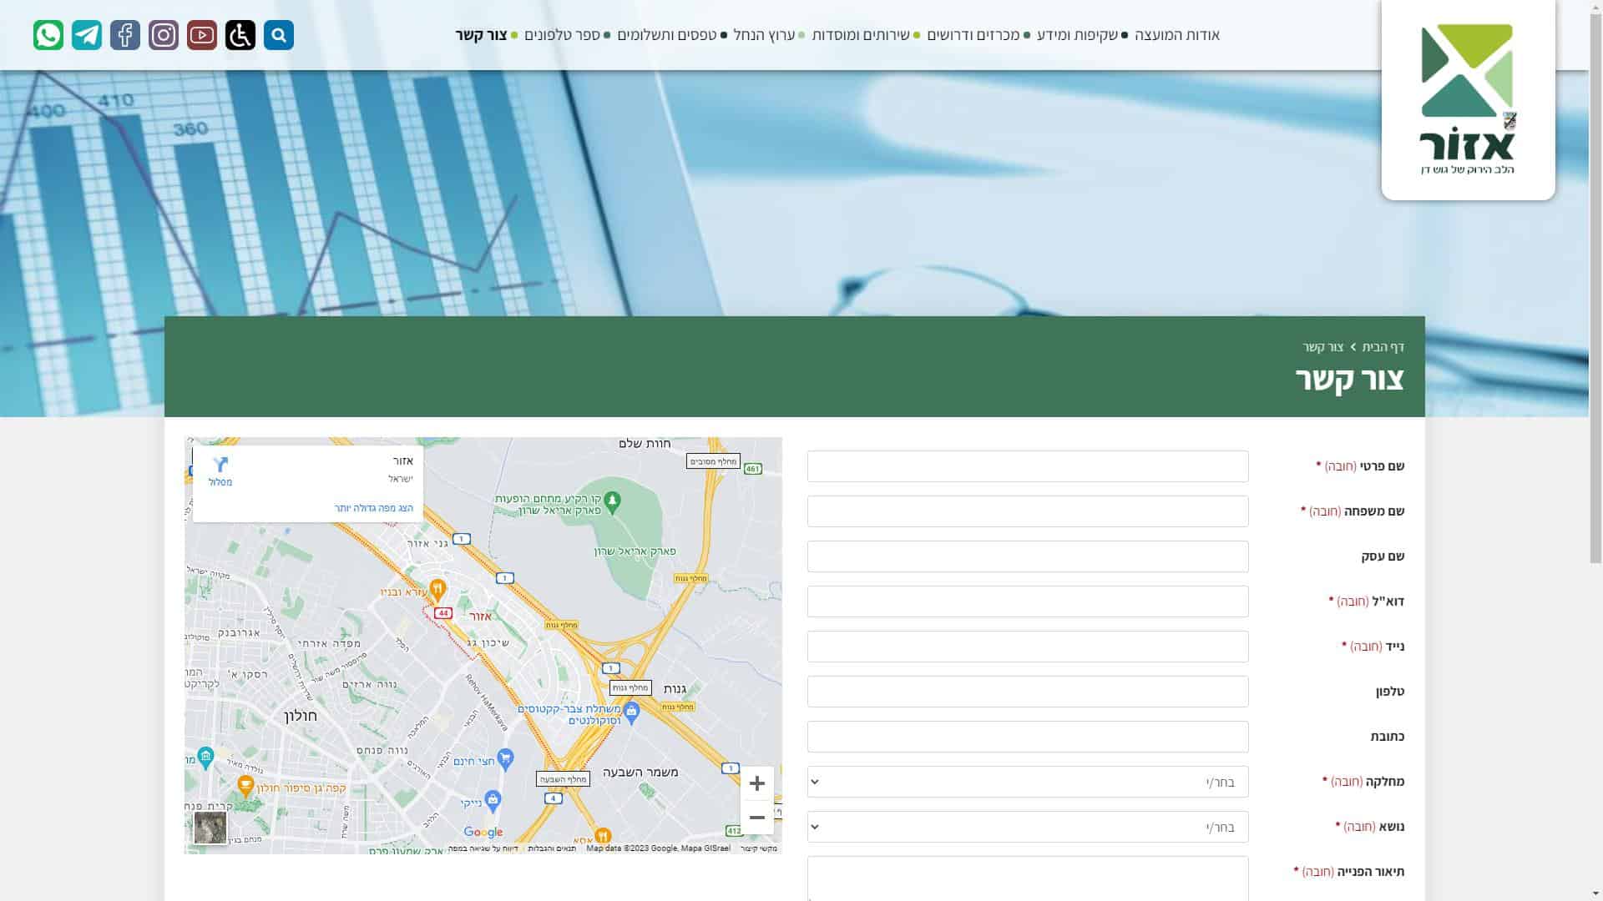Click the משתלת צבר-קקטוסים pin
The width and height of the screenshot is (1603, 901).
coord(631,712)
